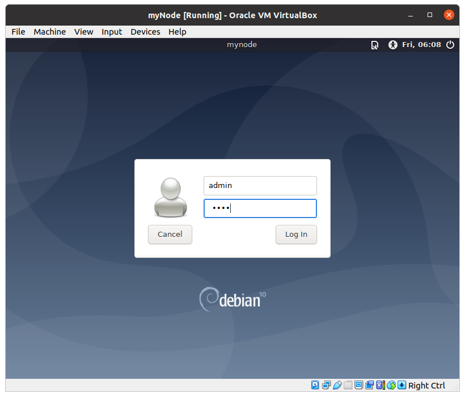Click the Log In button

pos(296,234)
